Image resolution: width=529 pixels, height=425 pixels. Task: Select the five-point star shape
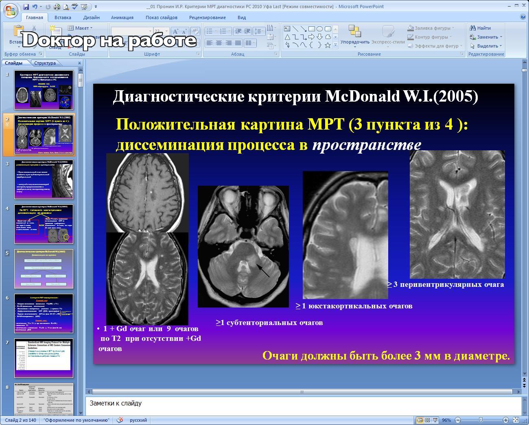click(x=328, y=46)
